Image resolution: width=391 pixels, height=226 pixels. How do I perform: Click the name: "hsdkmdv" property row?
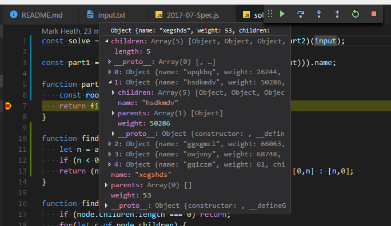(148, 103)
